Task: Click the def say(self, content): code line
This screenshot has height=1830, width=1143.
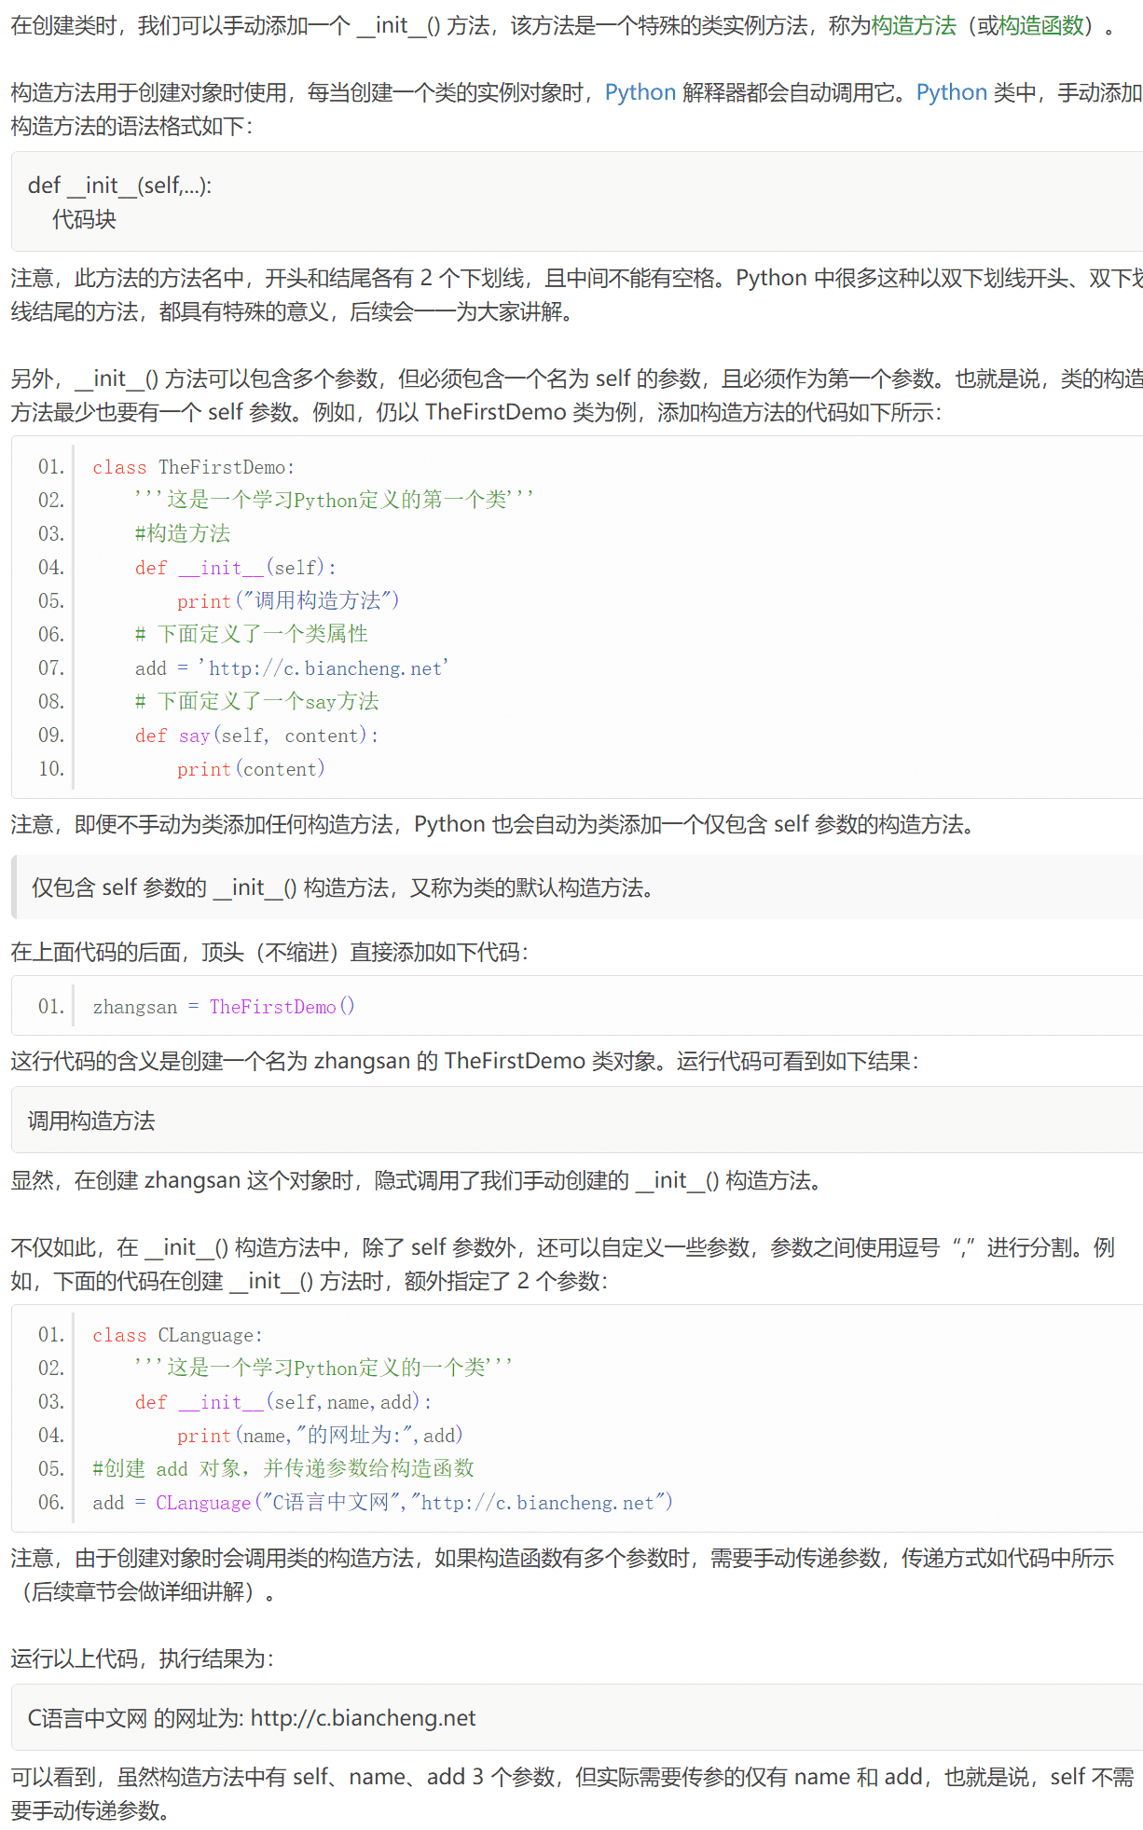Action: 256,735
